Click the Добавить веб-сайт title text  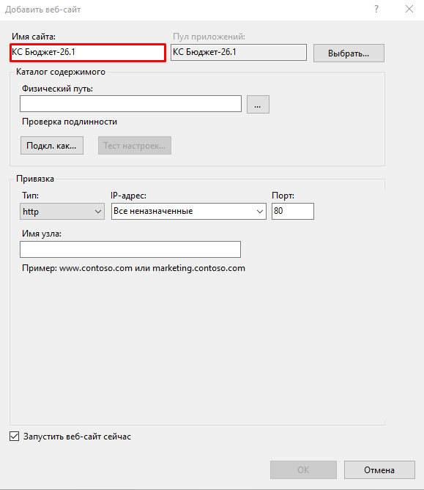tap(42, 10)
